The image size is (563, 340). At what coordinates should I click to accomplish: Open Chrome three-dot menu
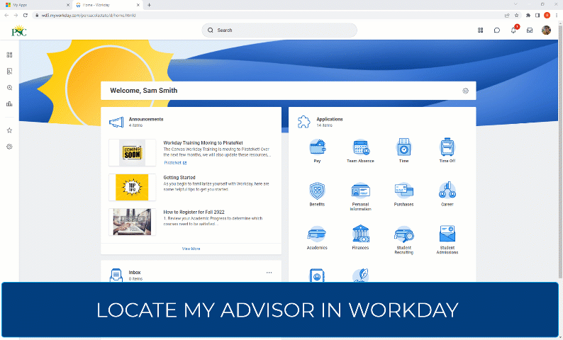[557, 16]
